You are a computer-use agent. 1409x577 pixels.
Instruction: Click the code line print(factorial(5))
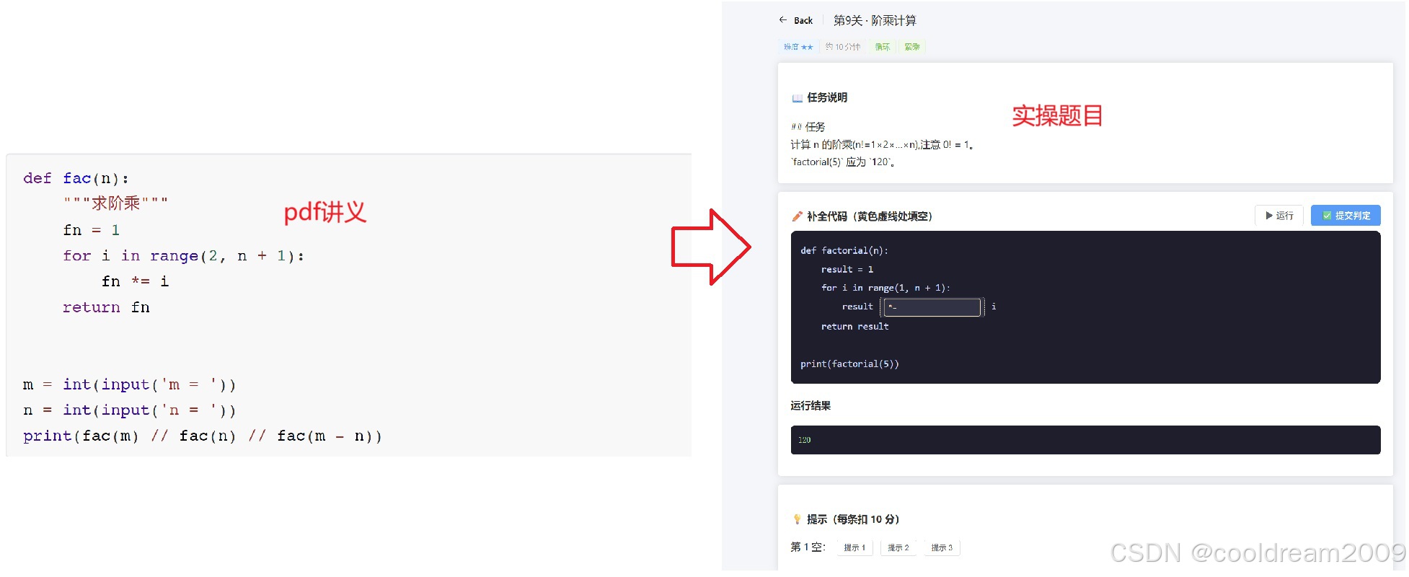[x=849, y=364]
